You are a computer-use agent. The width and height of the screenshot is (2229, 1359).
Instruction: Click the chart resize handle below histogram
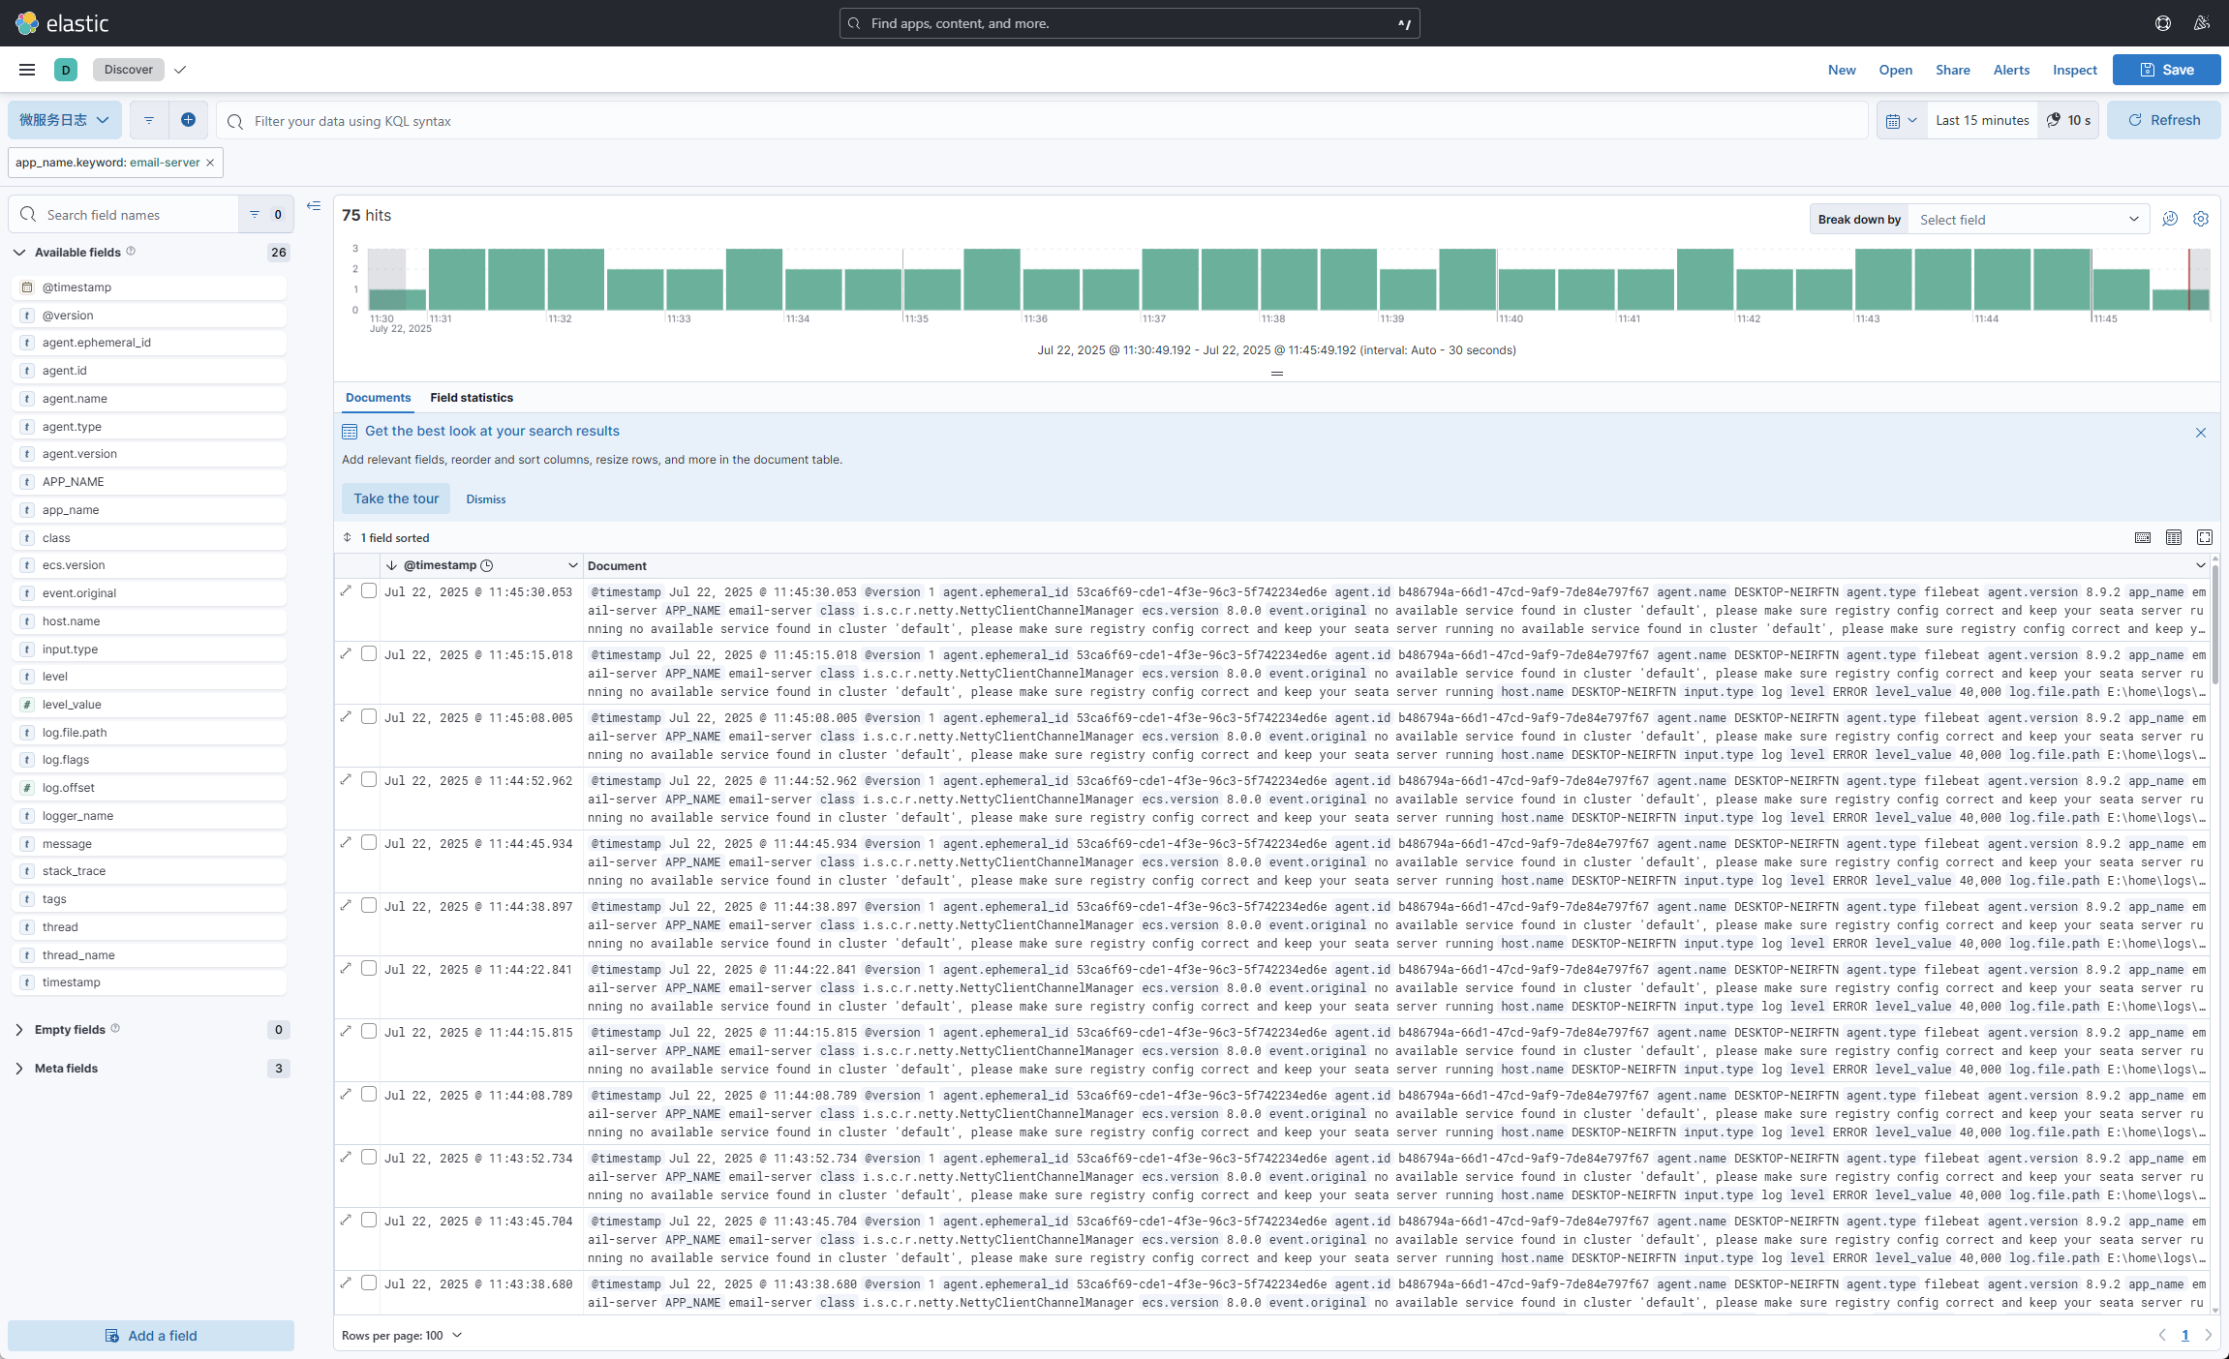(x=1277, y=374)
